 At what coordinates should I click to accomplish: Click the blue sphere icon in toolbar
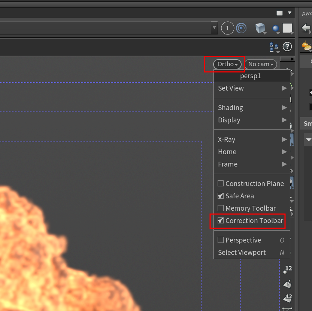pos(276,29)
